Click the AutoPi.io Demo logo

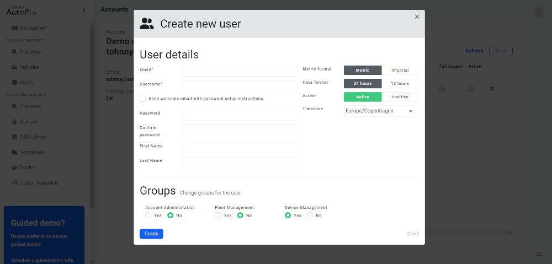point(22,11)
